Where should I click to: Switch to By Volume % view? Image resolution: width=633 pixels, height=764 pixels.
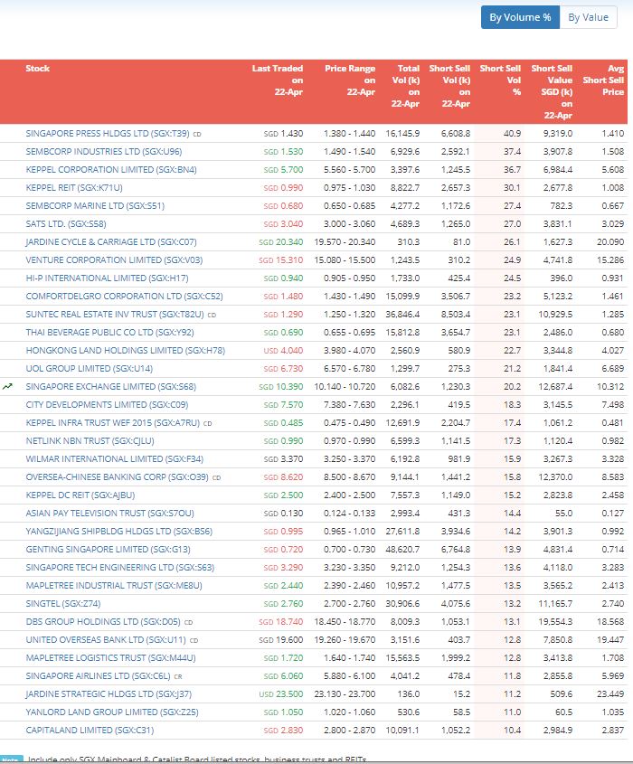520,17
